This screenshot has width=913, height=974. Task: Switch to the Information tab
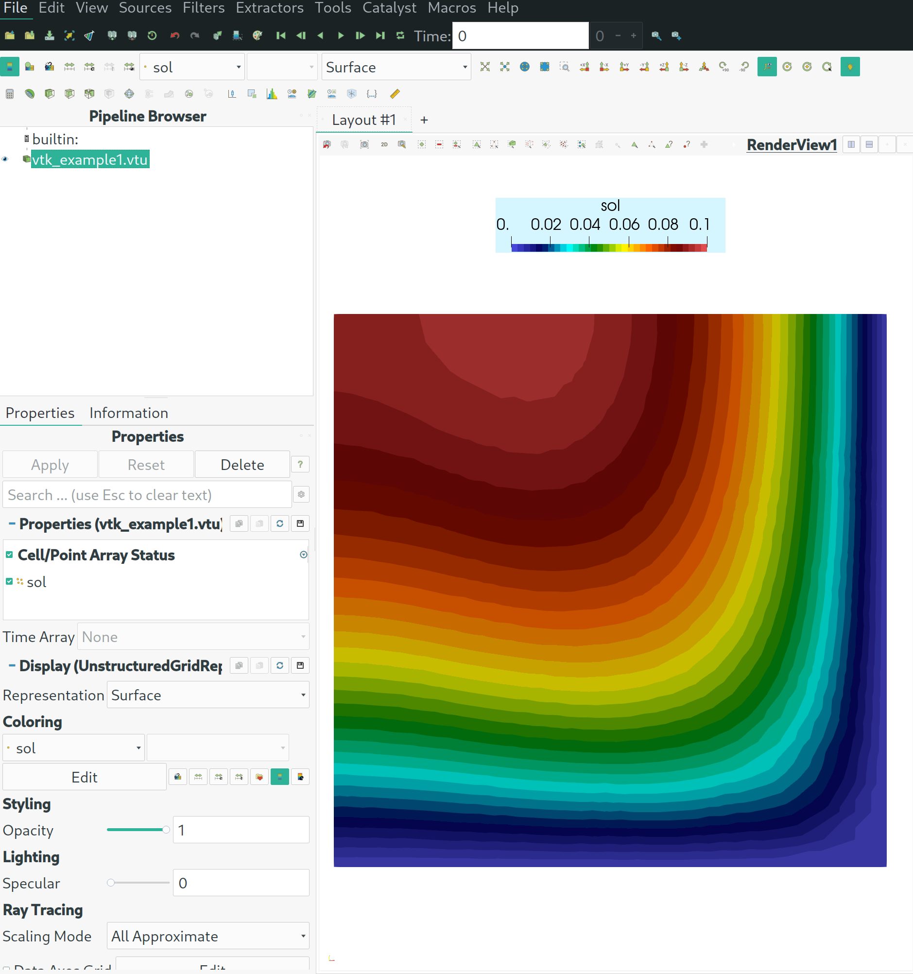point(129,413)
